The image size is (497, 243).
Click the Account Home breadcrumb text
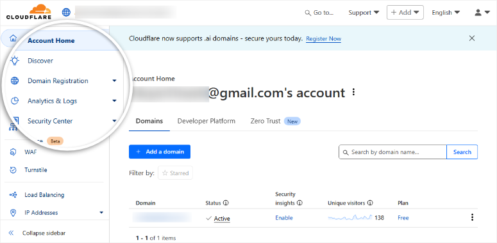(x=153, y=79)
